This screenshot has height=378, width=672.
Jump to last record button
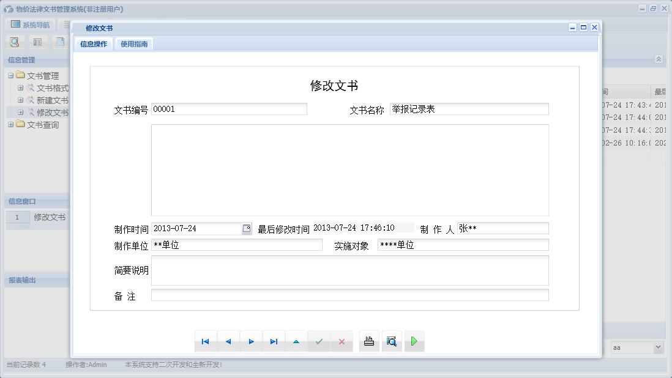(274, 341)
